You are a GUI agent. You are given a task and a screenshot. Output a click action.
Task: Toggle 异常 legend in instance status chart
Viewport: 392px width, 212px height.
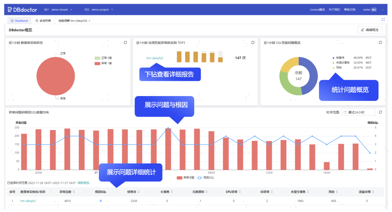click(103, 63)
